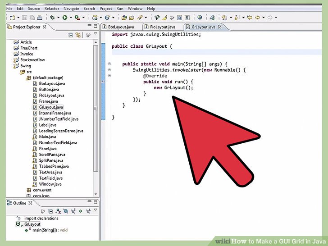The width and height of the screenshot is (328, 246).
Task: Toggle Hide Local Types icon in Outline
Action: 88,211
